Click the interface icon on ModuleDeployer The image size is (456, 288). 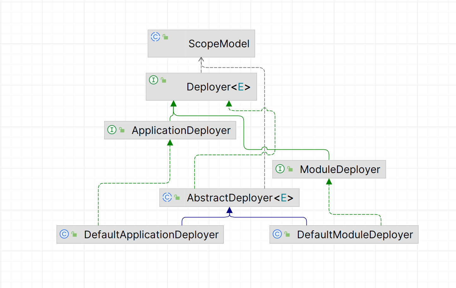point(280,169)
